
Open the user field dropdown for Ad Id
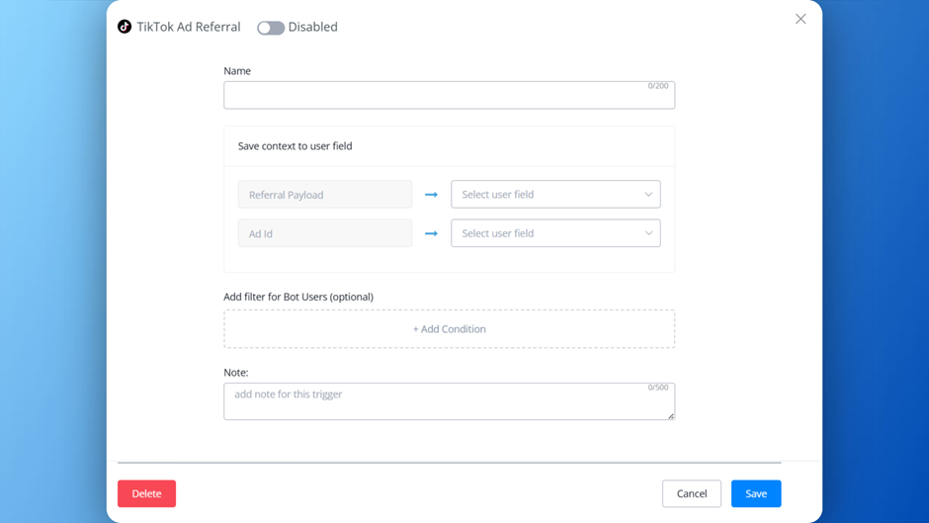point(555,233)
